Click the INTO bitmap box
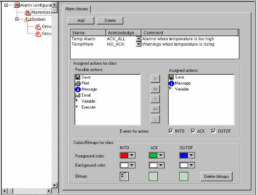 point(124,176)
